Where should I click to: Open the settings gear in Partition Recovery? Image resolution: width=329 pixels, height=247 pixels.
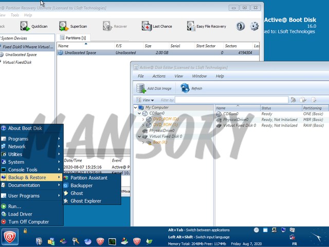tap(254, 26)
